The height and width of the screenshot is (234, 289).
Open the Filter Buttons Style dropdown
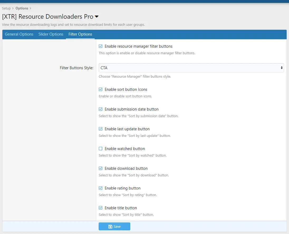click(x=191, y=68)
